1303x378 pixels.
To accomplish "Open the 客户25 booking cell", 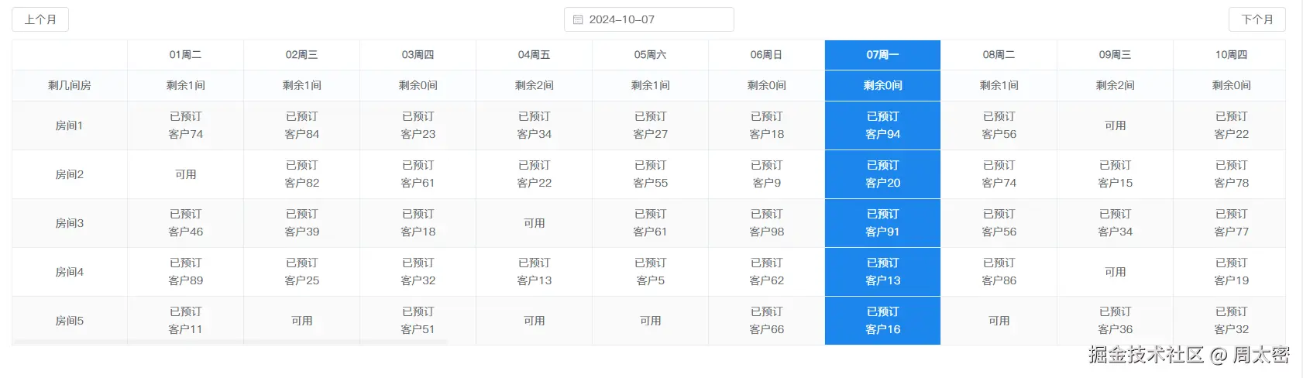I will 302,272.
